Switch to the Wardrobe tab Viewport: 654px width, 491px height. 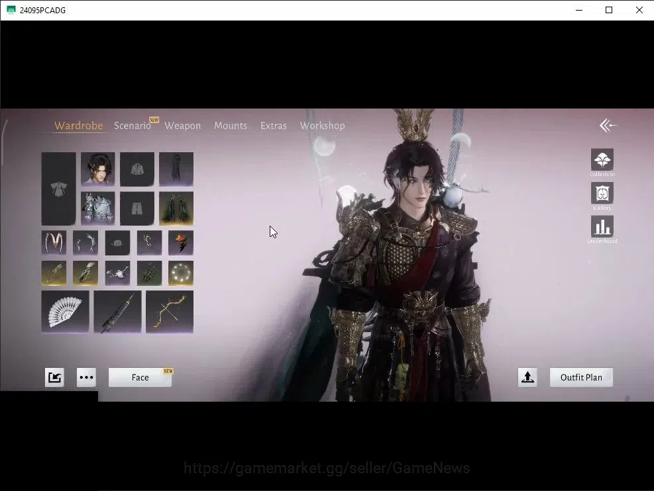coord(78,125)
